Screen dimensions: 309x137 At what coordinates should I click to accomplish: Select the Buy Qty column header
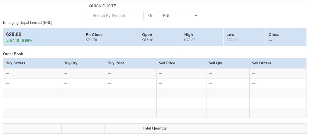coord(70,63)
